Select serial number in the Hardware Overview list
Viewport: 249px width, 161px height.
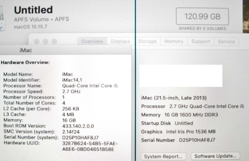pyautogui.click(x=80, y=137)
